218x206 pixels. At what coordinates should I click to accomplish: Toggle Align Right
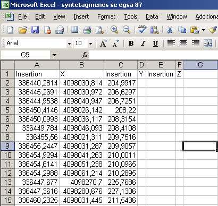[196, 44]
